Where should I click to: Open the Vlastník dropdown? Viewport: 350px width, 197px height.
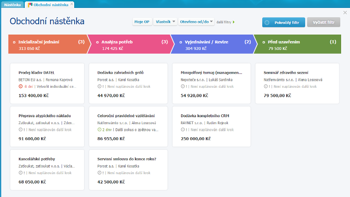click(x=165, y=21)
